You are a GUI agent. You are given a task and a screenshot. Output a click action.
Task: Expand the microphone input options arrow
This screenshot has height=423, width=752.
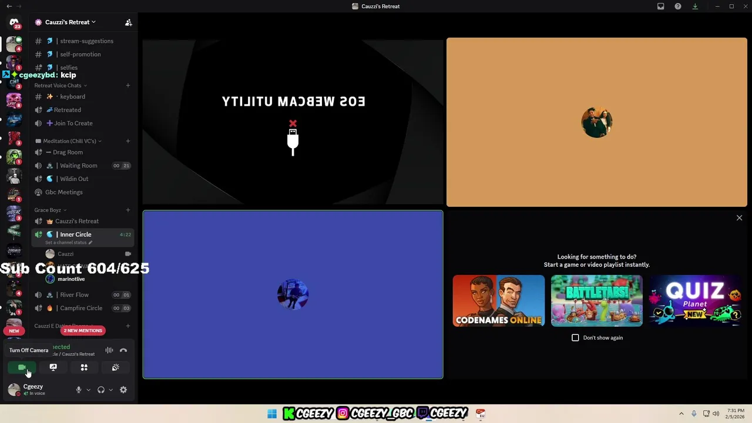pos(88,390)
